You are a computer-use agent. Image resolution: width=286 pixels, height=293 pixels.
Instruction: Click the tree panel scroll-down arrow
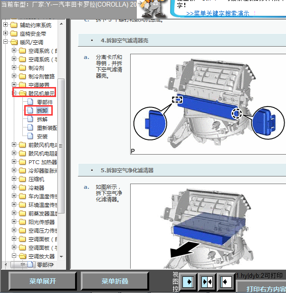point(61,257)
